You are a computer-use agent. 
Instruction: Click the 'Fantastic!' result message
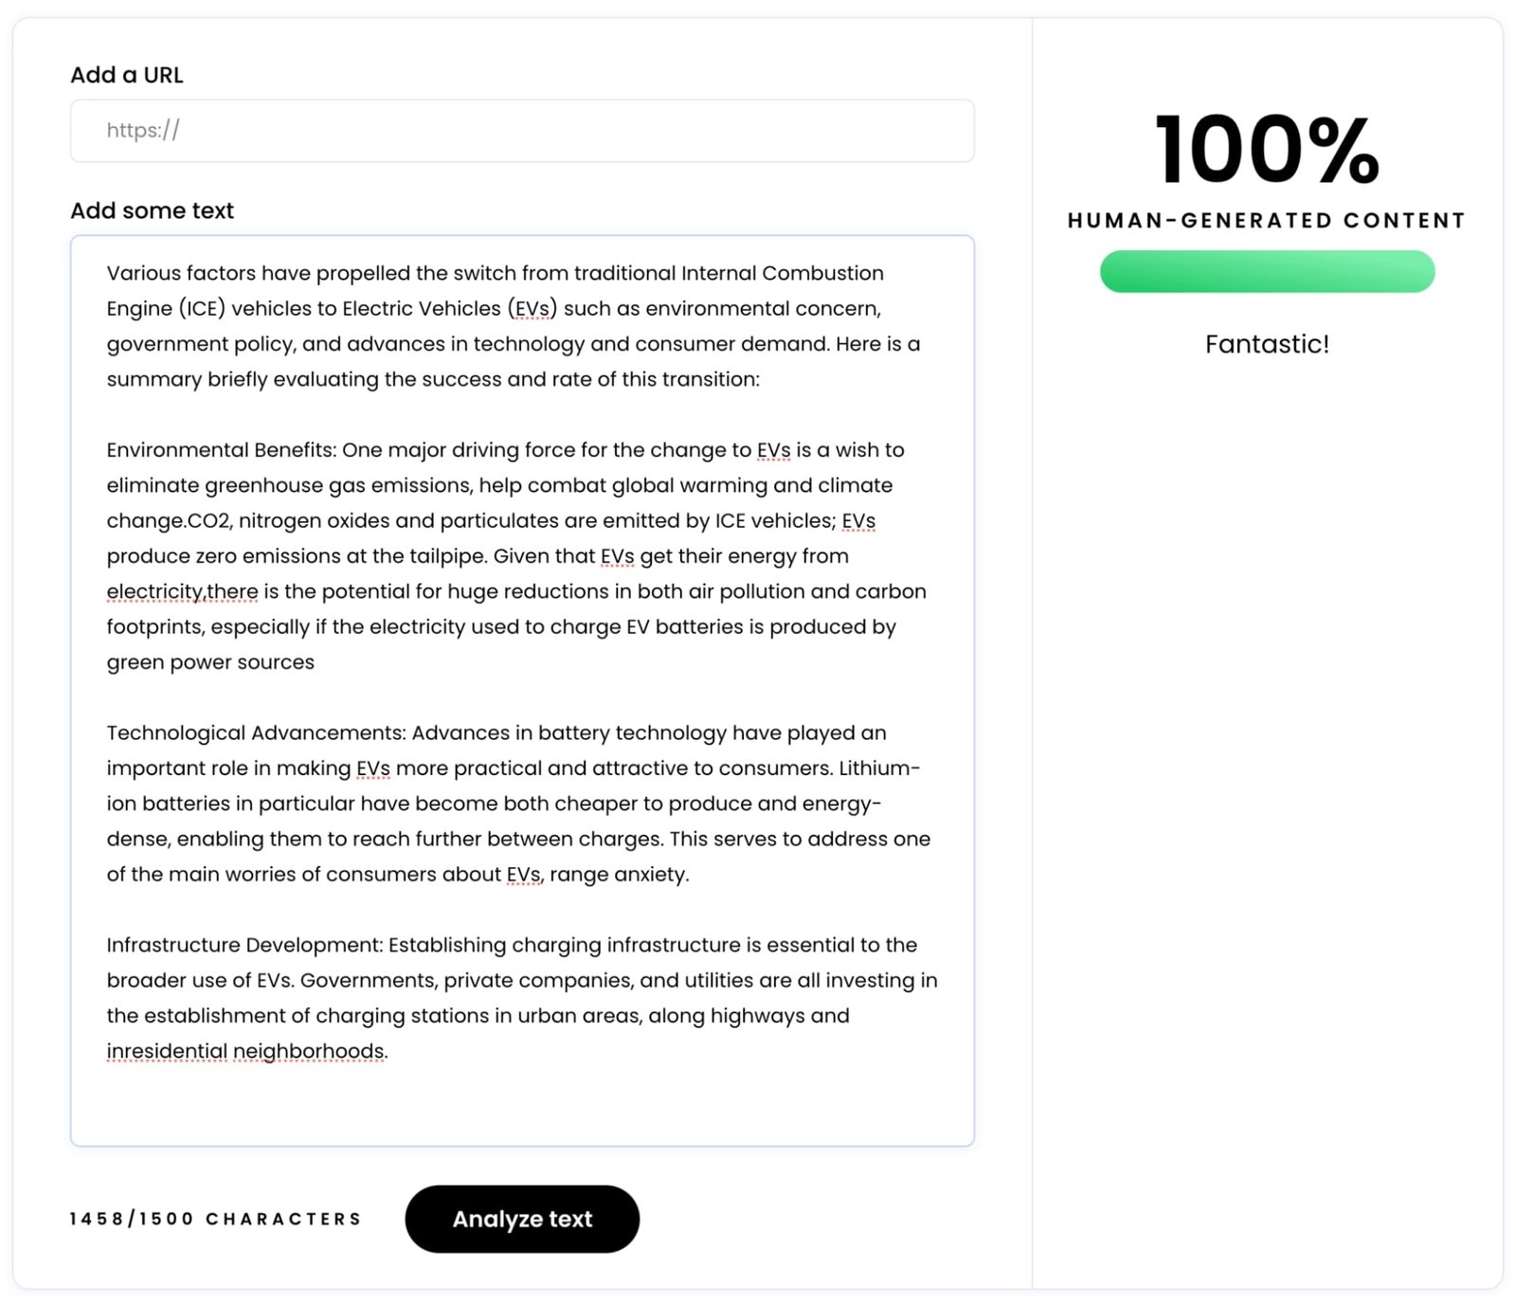(1267, 344)
